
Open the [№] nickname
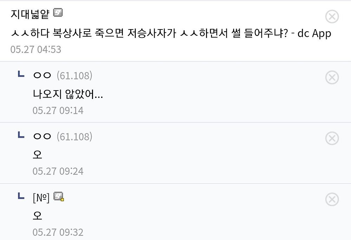(41, 198)
